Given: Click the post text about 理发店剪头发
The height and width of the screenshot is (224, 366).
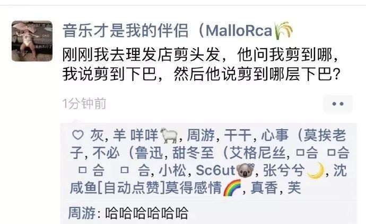Looking at the screenshot, I should pyautogui.click(x=201, y=65).
